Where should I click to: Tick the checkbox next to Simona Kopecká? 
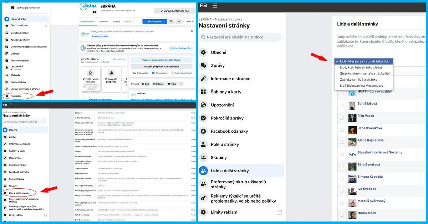(x=342, y=179)
